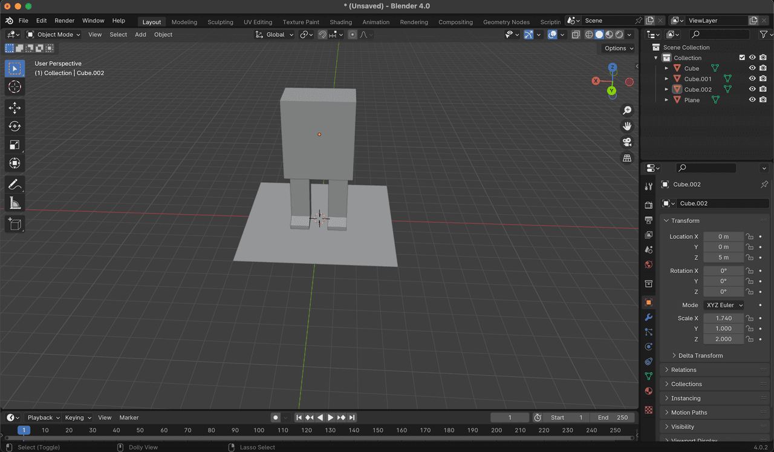Screen dimensions: 774x452
Task: Select the Measure tool
Action: [15, 203]
